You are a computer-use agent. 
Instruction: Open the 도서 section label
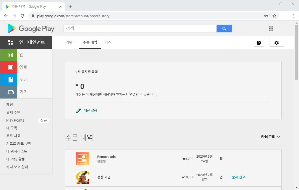coord(23,80)
